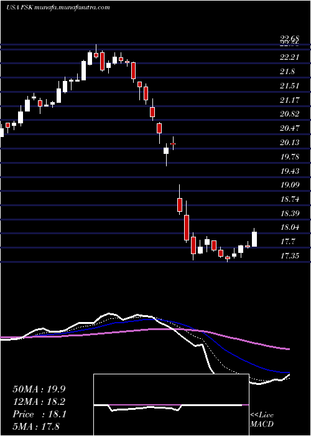Image resolution: width=311 pixels, height=436 pixels.
Task: Select the 20.82 price axis label
Action: pos(289,114)
